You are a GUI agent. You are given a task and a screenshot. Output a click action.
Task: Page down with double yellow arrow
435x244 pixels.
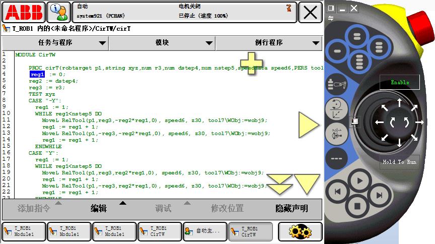pos(279,184)
